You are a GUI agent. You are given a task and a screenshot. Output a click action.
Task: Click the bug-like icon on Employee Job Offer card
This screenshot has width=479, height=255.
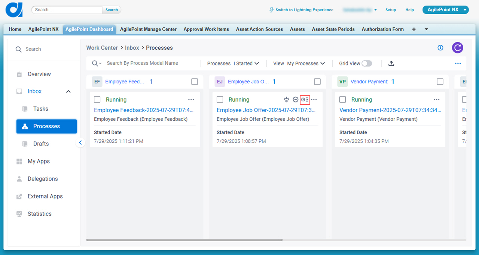pyautogui.click(x=286, y=99)
